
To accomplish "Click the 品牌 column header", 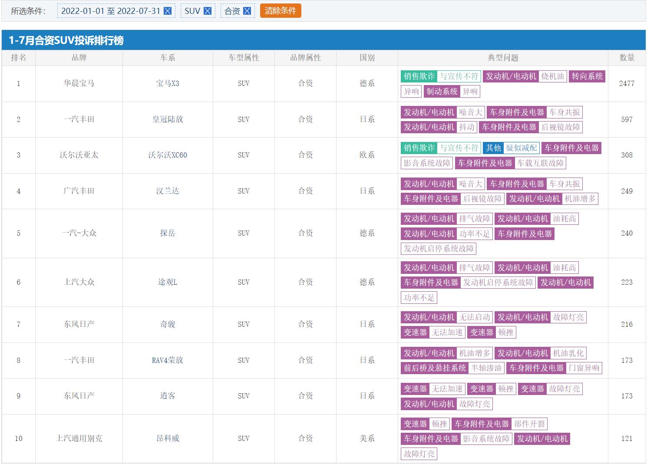I will [x=79, y=58].
